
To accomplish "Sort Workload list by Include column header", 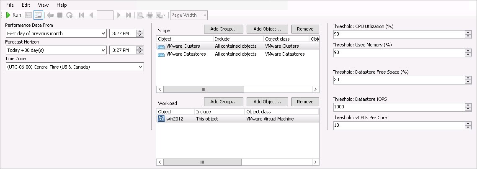I will [x=219, y=112].
